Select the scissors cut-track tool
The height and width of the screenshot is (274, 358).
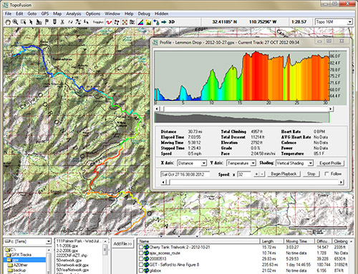coord(62,22)
